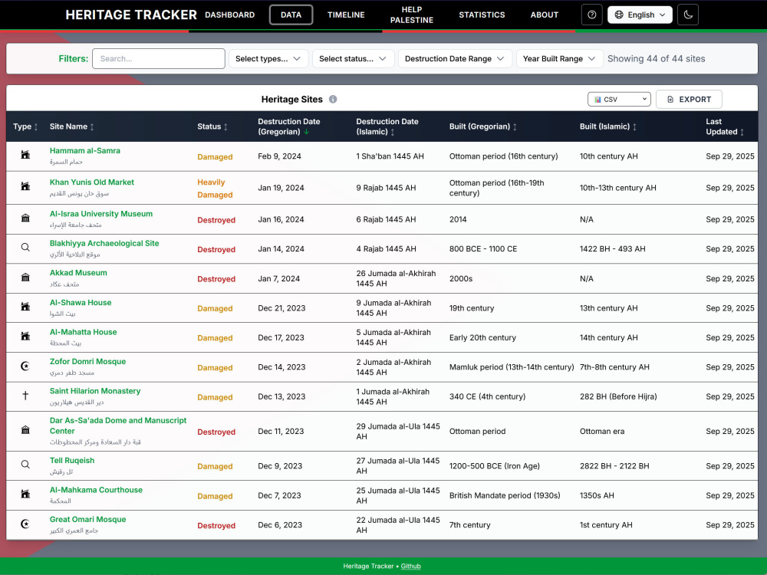767x575 pixels.
Task: Open Tell Ruqeish site link
Action: pos(72,461)
